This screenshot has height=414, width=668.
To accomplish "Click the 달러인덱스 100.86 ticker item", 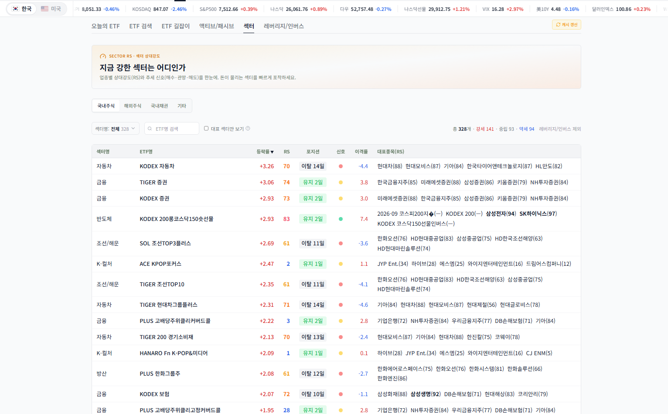I will point(621,9).
